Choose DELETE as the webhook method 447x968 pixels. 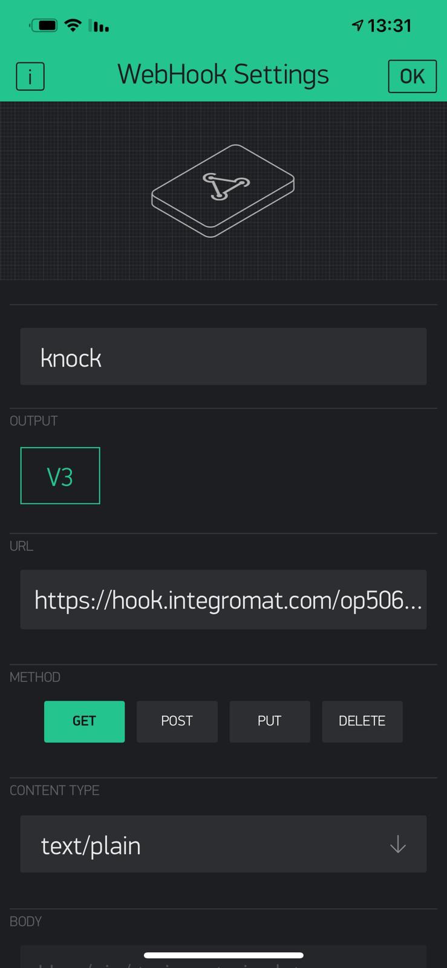click(x=362, y=721)
